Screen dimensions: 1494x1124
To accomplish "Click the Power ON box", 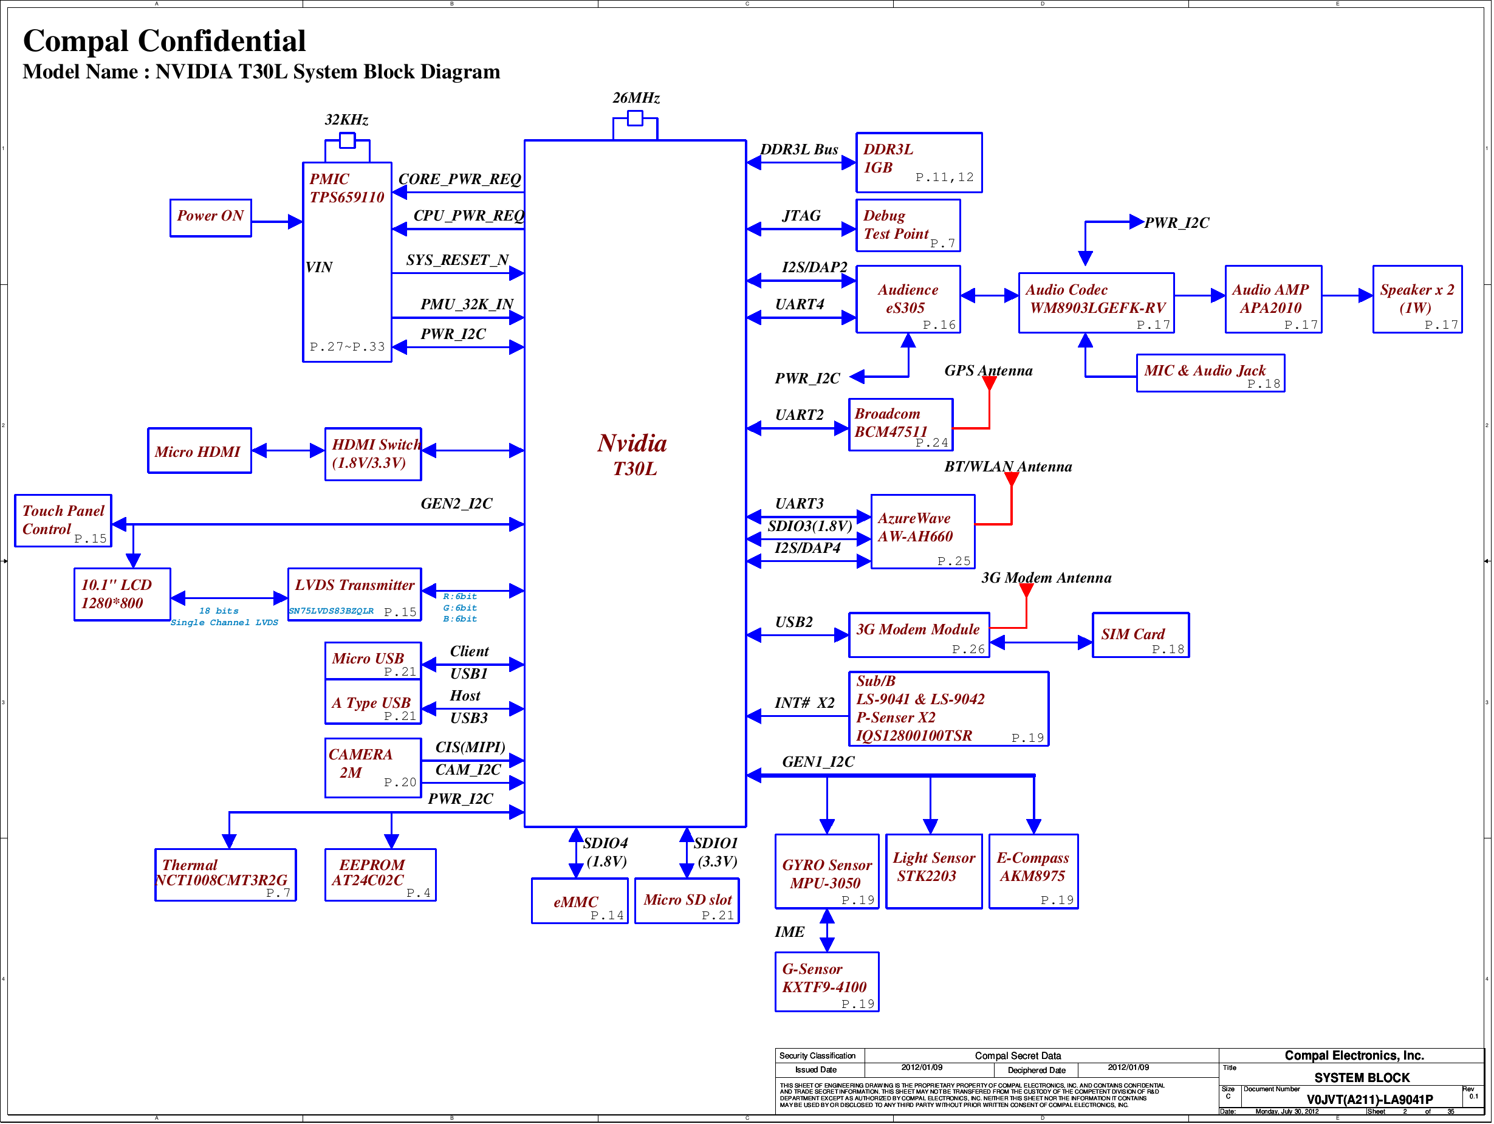I will point(211,218).
